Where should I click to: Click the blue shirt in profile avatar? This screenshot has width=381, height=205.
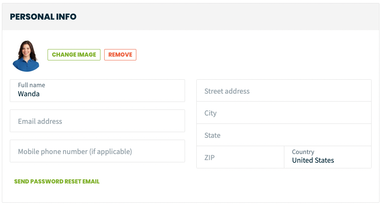click(x=26, y=65)
